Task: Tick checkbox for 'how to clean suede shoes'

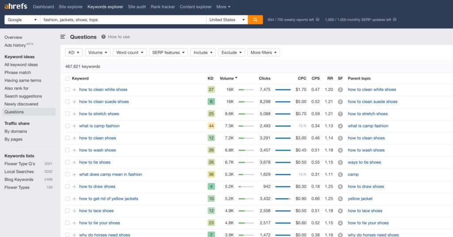Action: [x=67, y=102]
